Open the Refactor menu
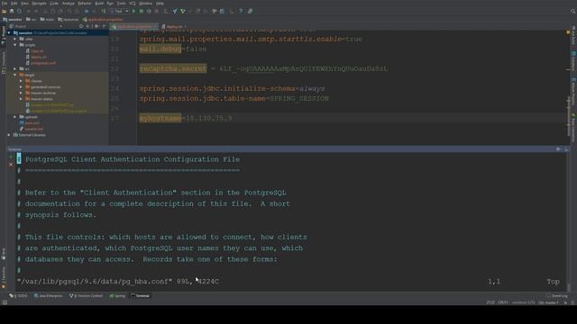This screenshot has height=324, width=577. (85, 4)
